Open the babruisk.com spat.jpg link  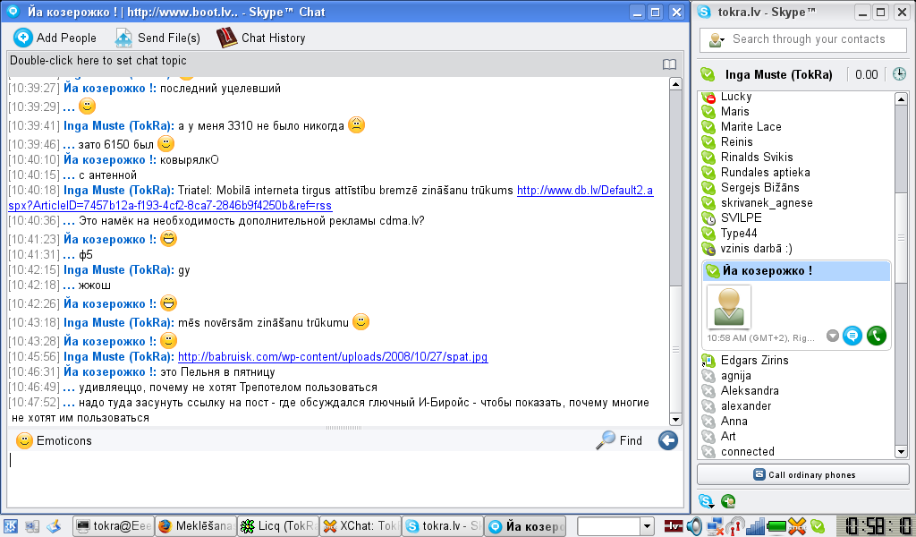point(333,357)
